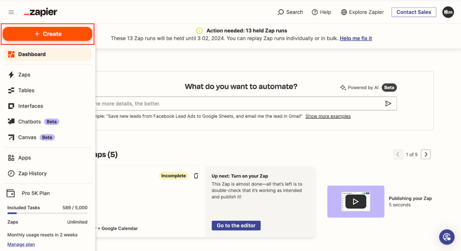The image size is (461, 251).
Task: Click the 1 of 5 page indicator
Action: pos(411,154)
